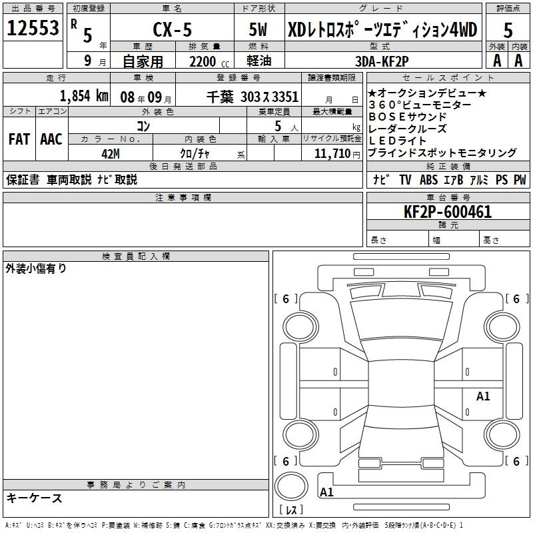Select registration number 千葉 303 ス 3351
The image size is (533, 533).
coord(253,97)
